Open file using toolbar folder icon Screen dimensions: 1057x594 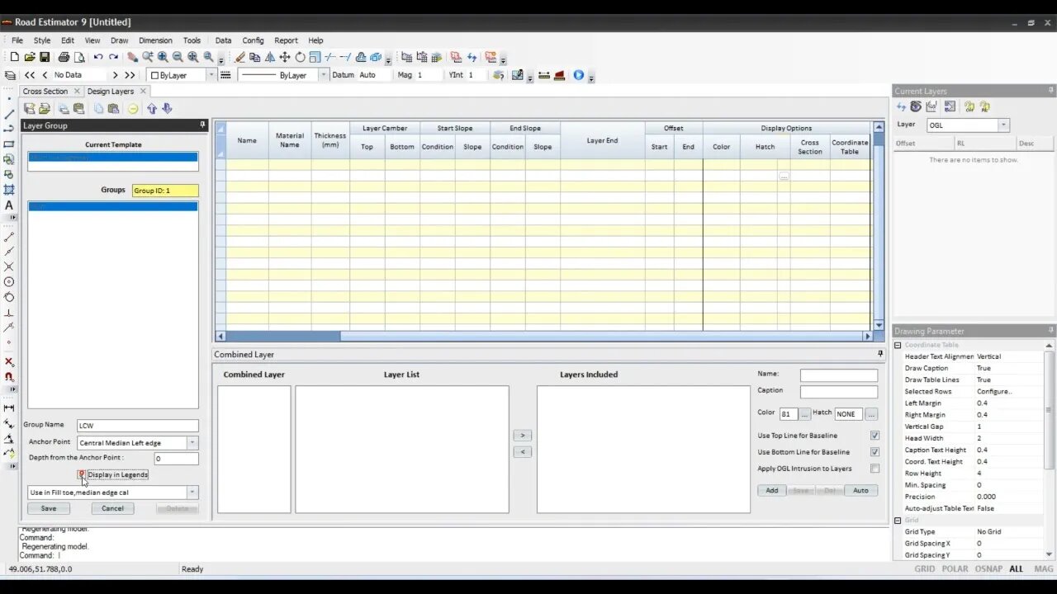30,57
